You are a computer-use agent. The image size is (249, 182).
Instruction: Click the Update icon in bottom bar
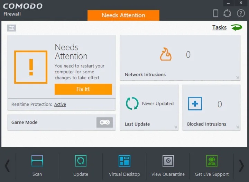click(81, 161)
